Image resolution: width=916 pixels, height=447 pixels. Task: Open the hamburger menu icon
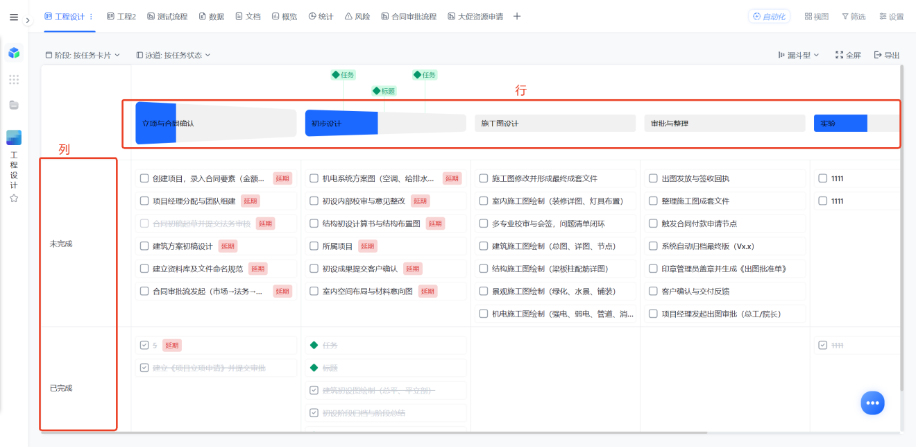tap(14, 17)
